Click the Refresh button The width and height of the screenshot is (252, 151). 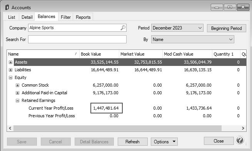coord(133,142)
